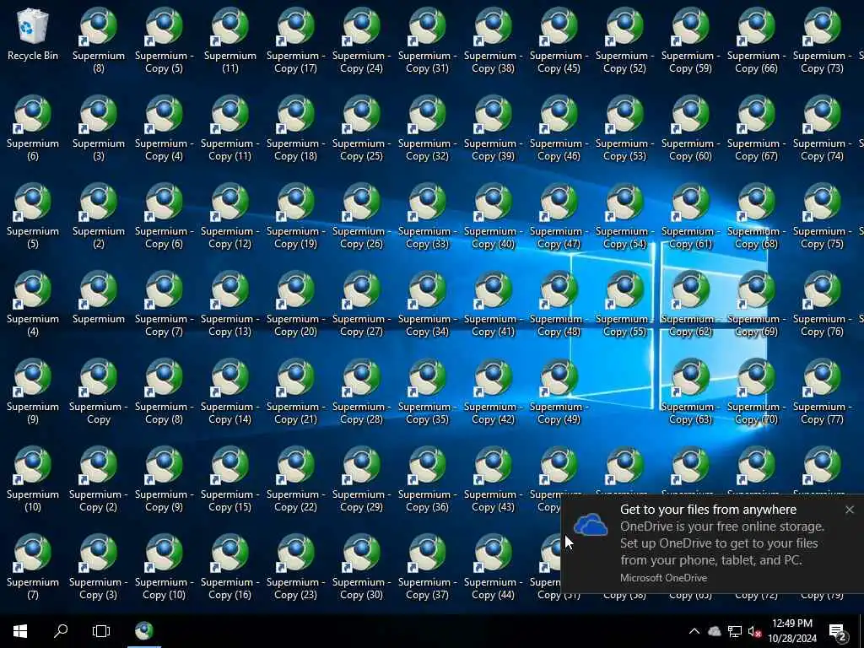
Task: Select the Supermium (8) shortcut
Action: (x=98, y=40)
